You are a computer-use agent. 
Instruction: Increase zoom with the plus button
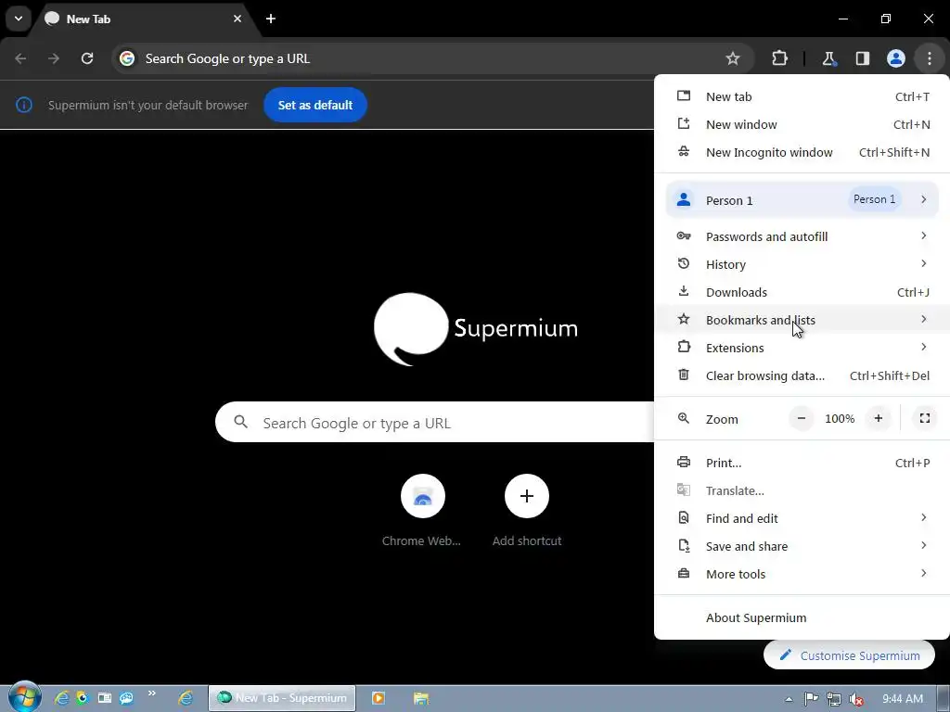[878, 418]
